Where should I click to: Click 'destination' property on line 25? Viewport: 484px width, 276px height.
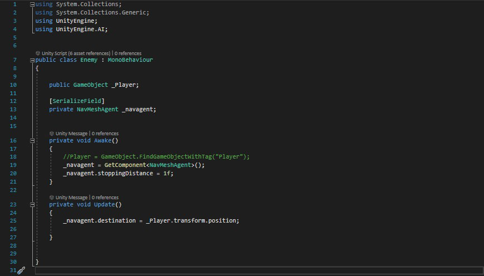tap(116, 221)
